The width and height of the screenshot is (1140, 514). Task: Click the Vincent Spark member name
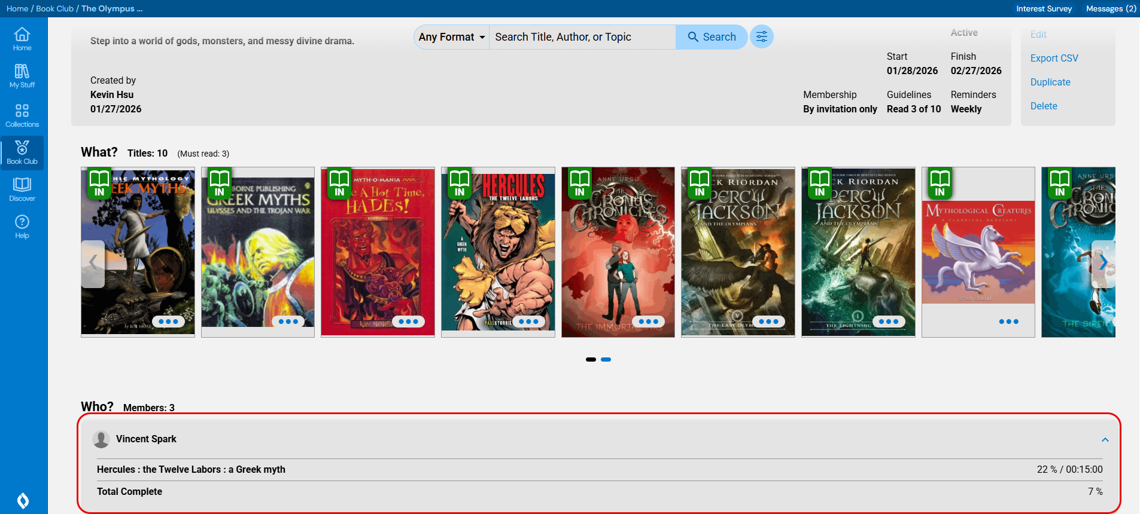point(146,439)
